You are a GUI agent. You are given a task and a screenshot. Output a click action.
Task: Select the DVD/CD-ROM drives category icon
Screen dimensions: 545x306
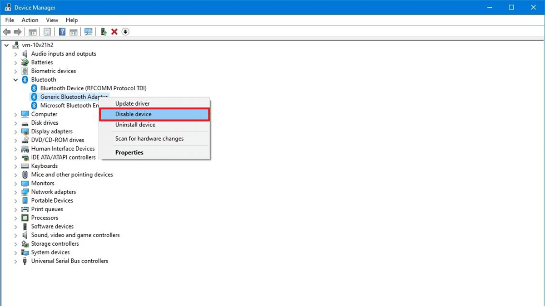click(25, 140)
